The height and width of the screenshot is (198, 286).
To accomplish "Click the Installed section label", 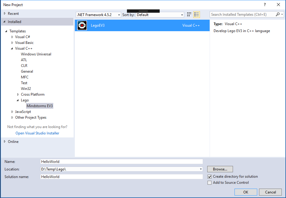I will tap(15, 22).
